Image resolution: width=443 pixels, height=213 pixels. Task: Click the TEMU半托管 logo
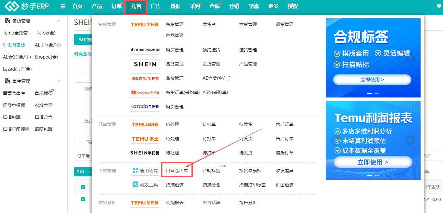tap(145, 124)
